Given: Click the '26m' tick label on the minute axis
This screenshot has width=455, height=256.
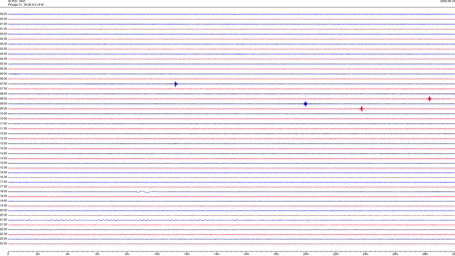Looking at the screenshot, I should pos(395,254).
